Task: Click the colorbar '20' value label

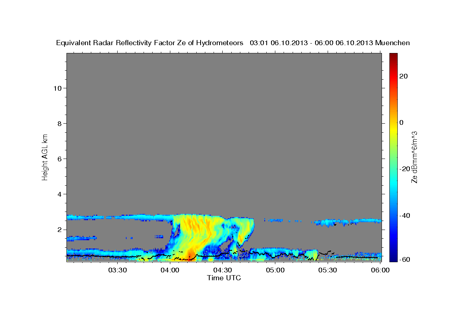Action: (x=404, y=76)
